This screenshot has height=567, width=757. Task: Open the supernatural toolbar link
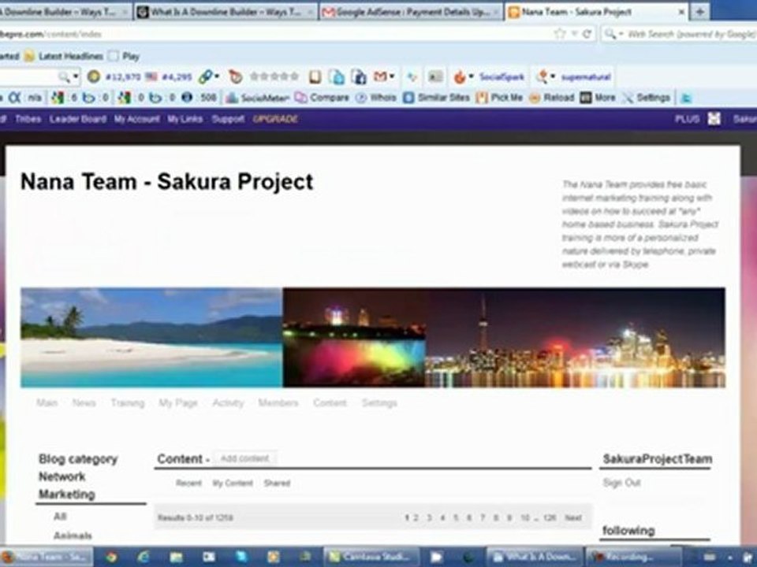[586, 76]
